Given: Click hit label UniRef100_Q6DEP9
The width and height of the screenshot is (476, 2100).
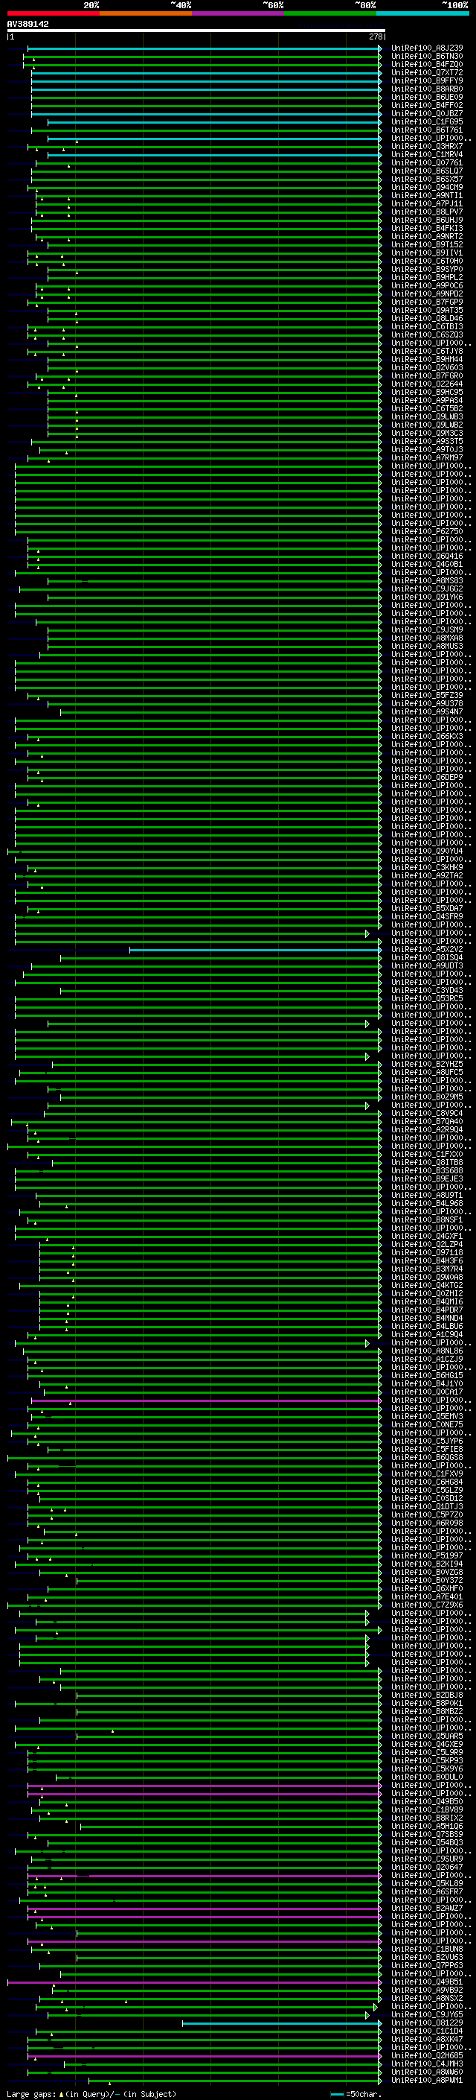Looking at the screenshot, I should point(427,778).
